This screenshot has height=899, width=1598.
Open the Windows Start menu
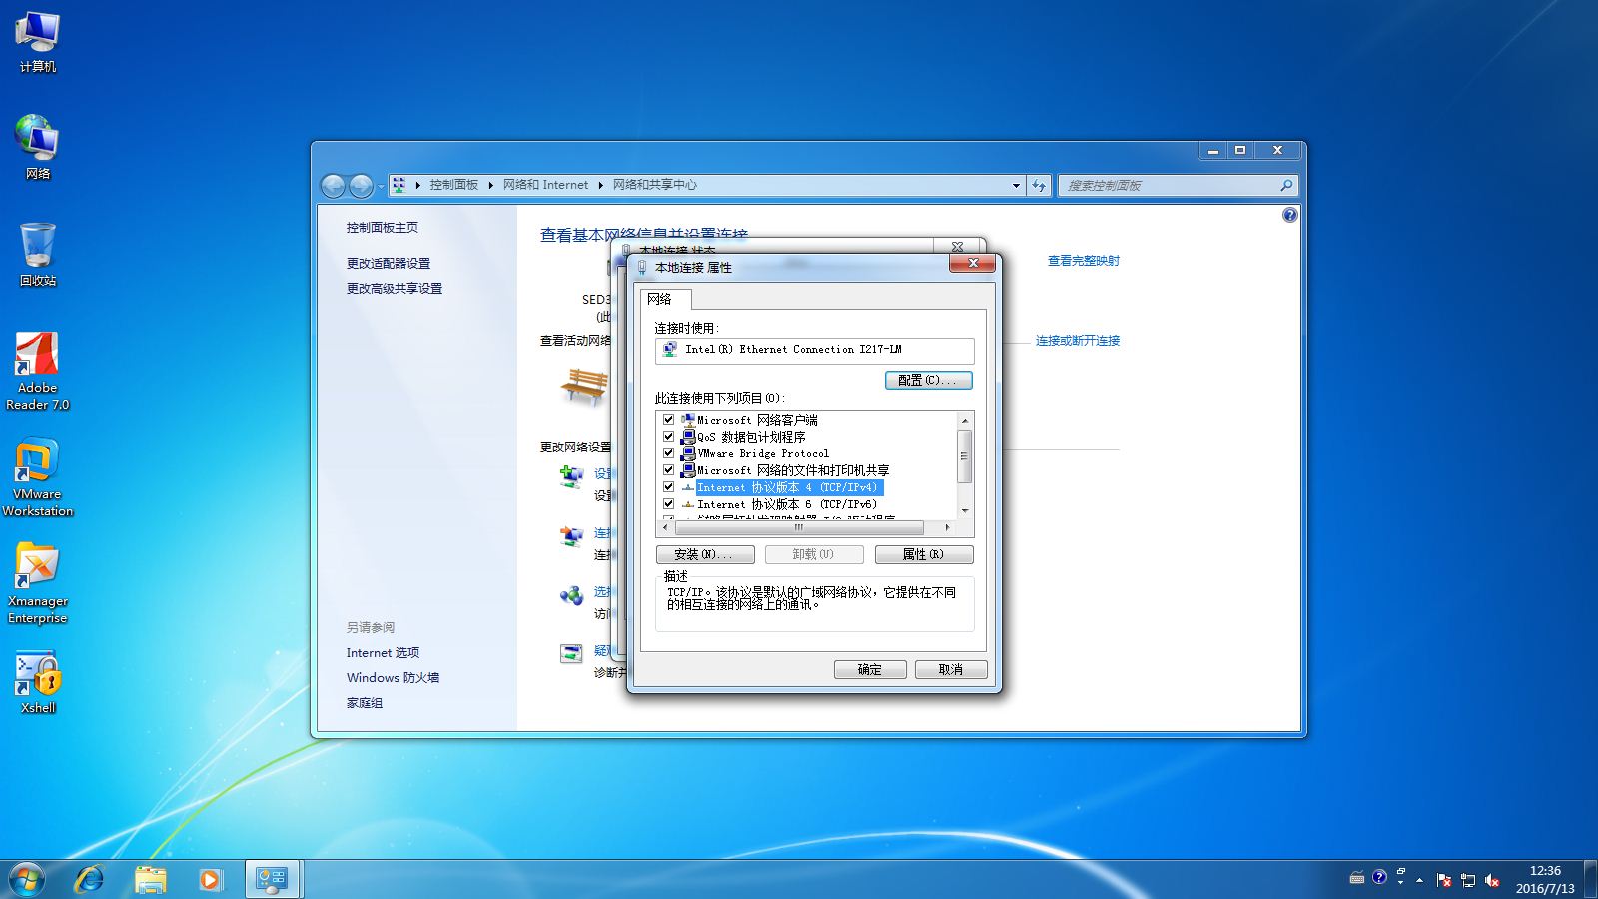(x=27, y=879)
